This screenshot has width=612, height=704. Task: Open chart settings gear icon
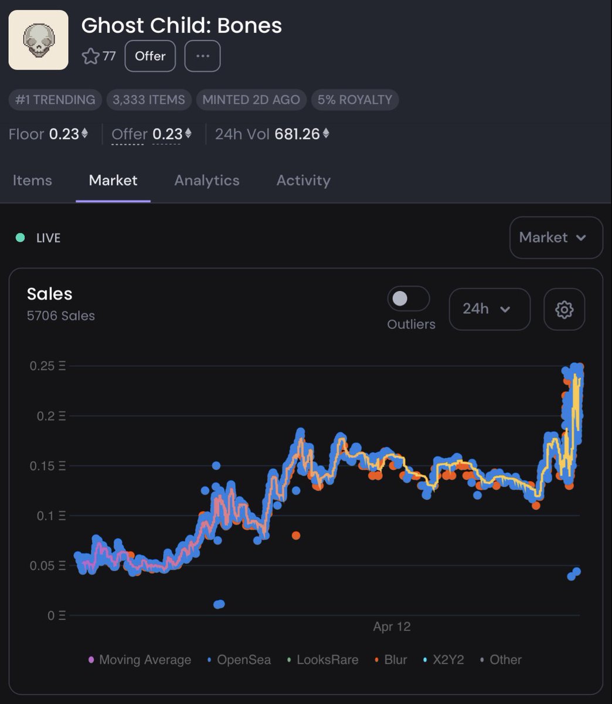(x=564, y=309)
